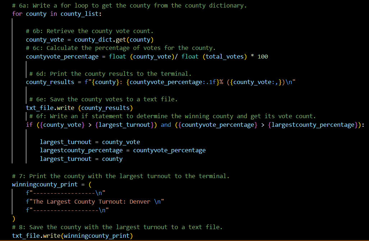The image size is (369, 241).
Task: Place cursor on "county_vote = county_dict.get(county)" line
Action: pyautogui.click(x=90, y=40)
